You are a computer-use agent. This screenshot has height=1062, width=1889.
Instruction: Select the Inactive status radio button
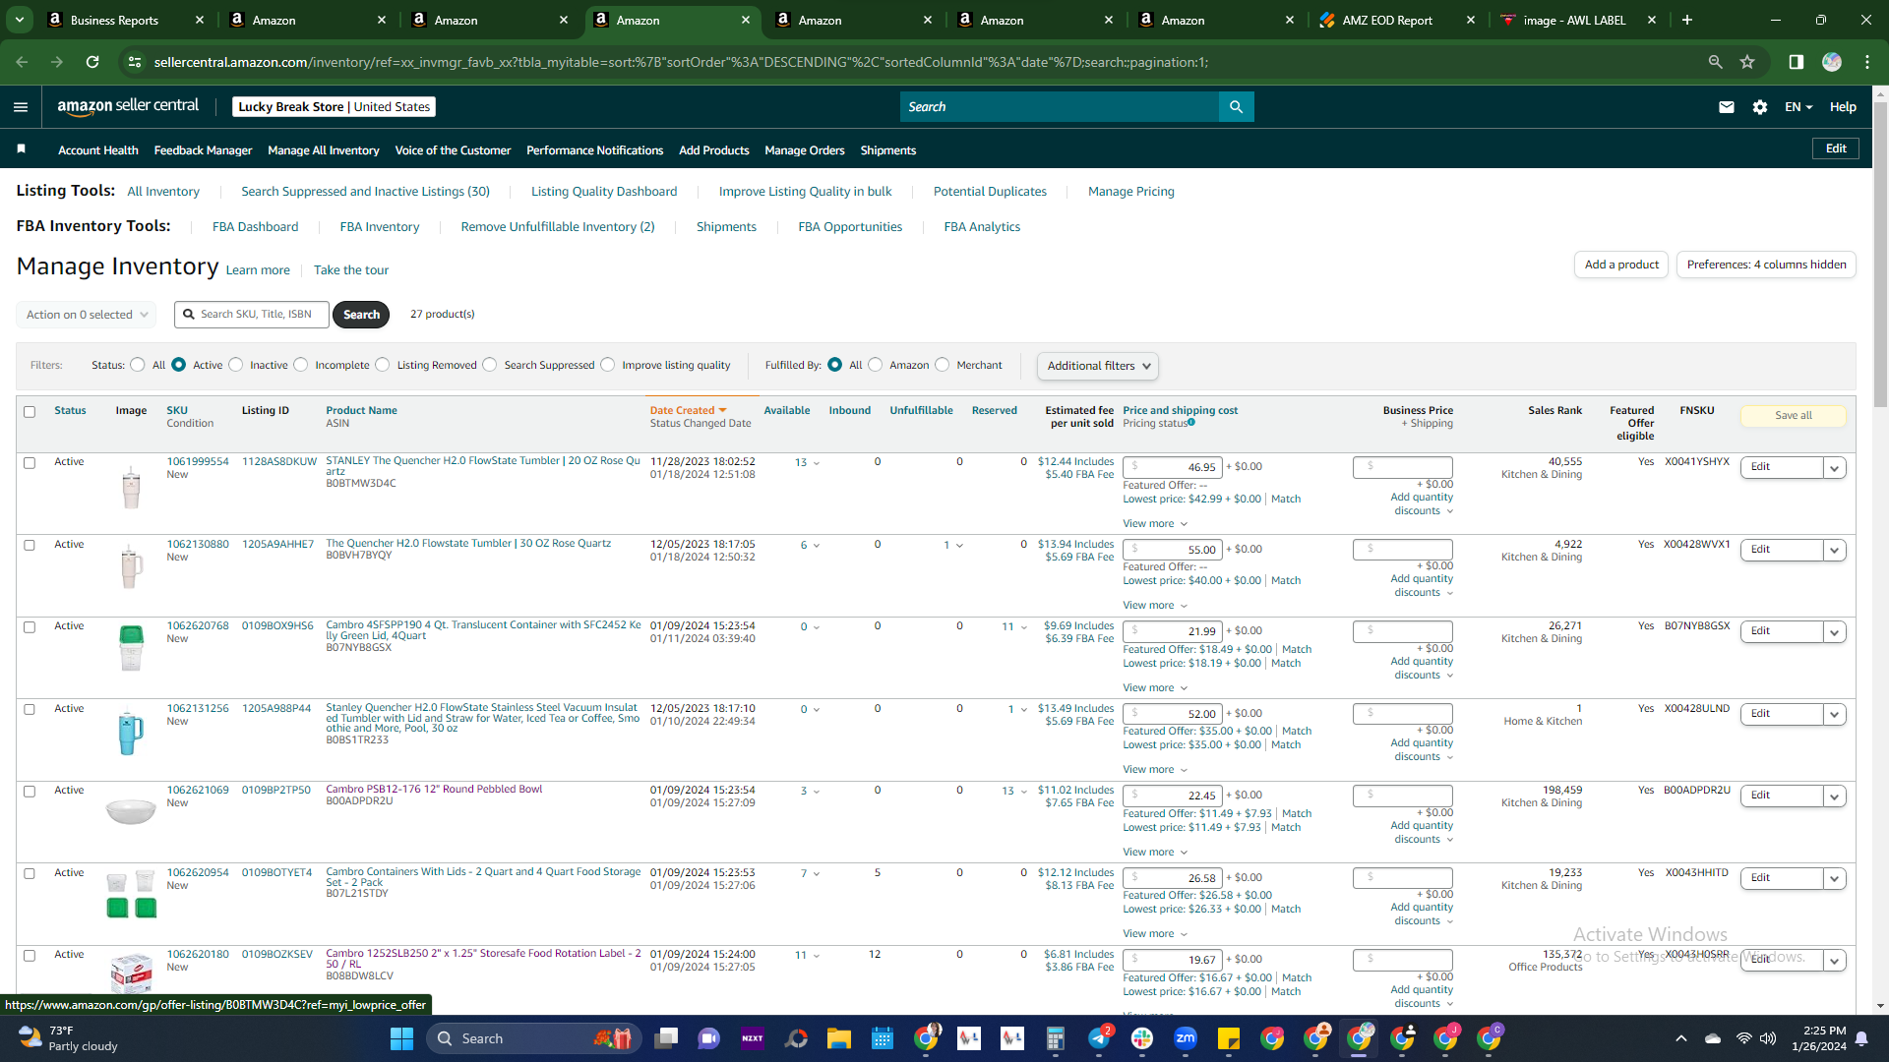(236, 365)
